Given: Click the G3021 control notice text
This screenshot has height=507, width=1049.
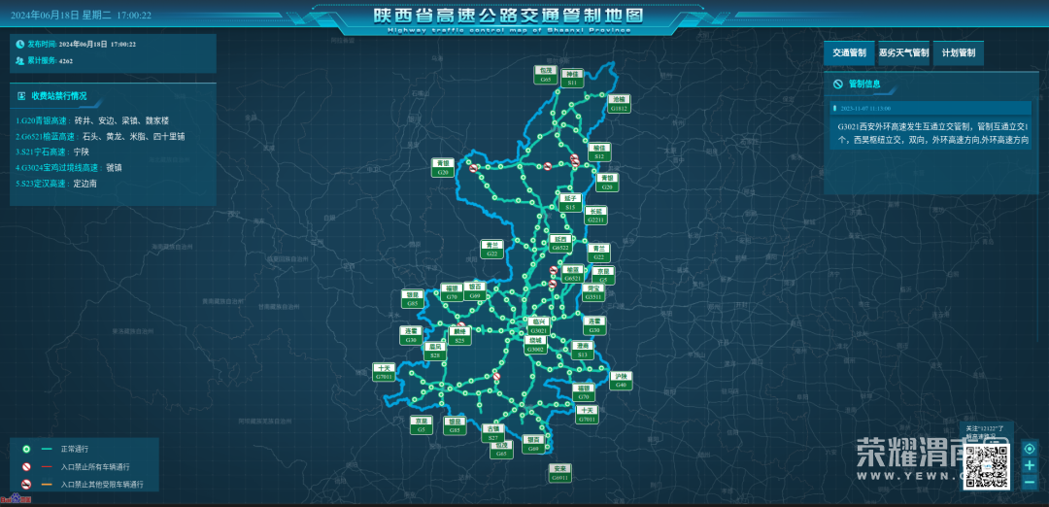Looking at the screenshot, I should [x=931, y=133].
